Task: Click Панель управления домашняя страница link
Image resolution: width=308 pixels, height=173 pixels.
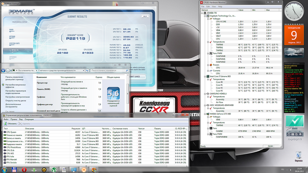Action: (x=14, y=78)
